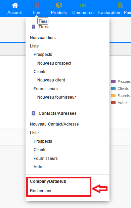Open the Produits top menu
The width and height of the screenshot is (131, 208).
(x=59, y=12)
